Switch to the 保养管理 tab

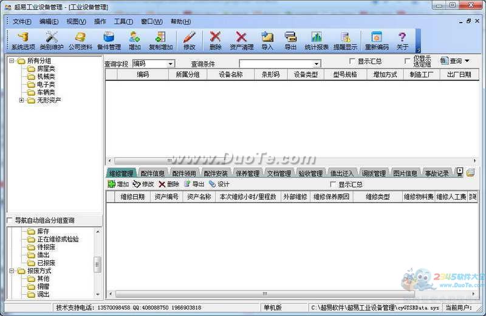[247, 173]
